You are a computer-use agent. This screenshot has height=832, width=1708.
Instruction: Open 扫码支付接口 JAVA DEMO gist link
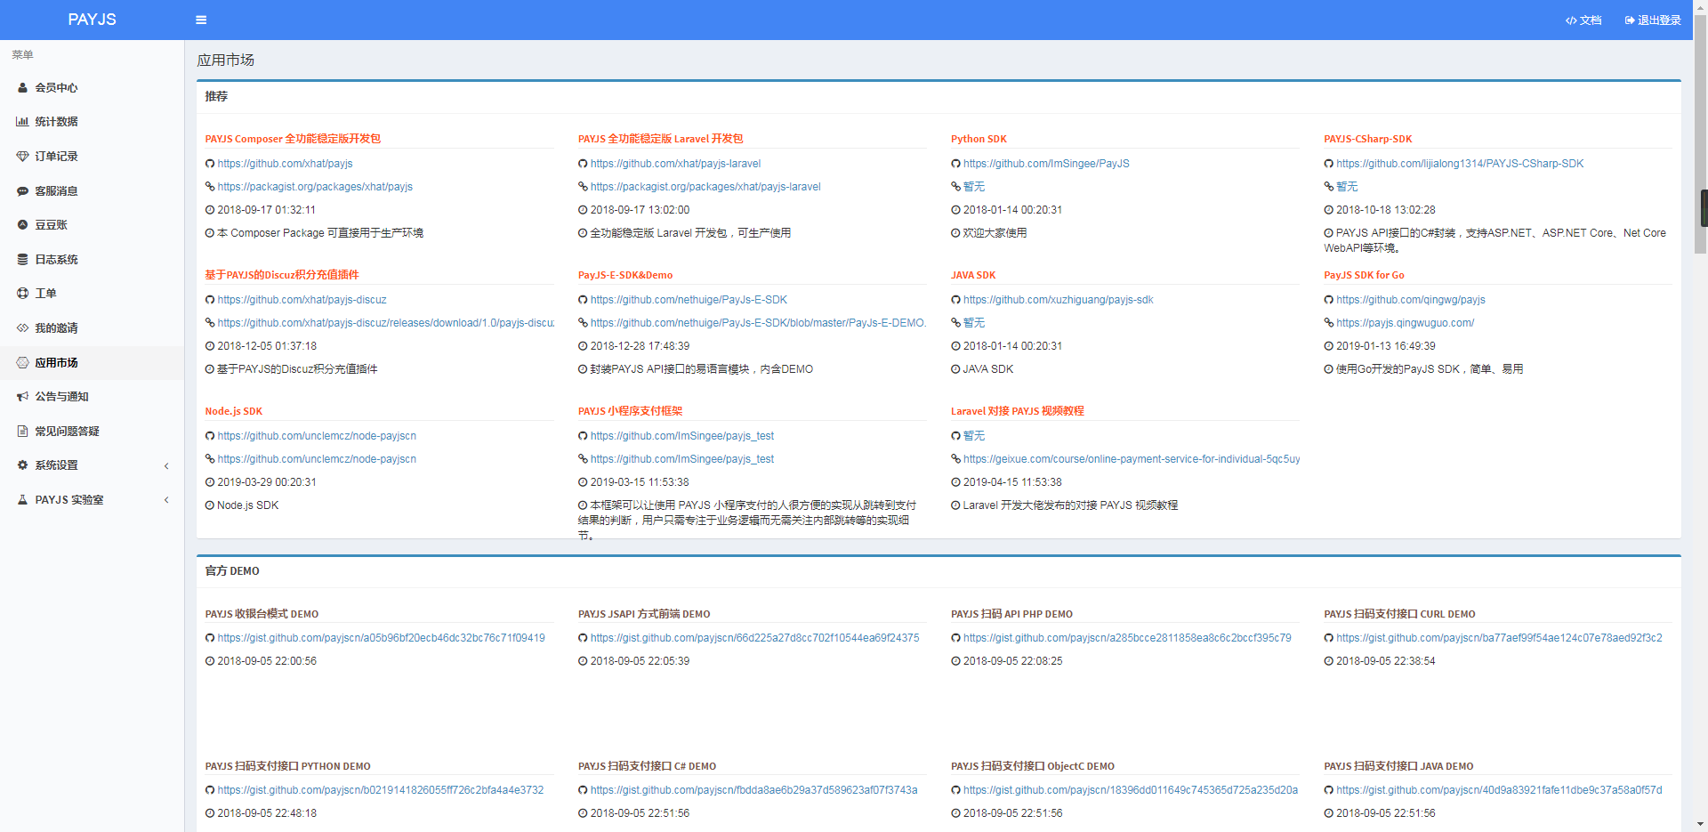(1499, 790)
